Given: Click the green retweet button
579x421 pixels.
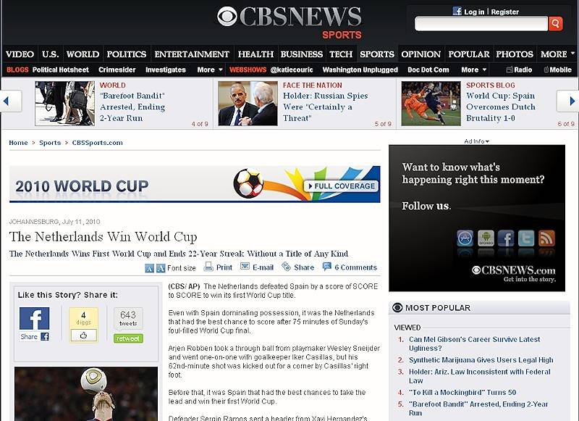Looking at the screenshot, I should [128, 338].
